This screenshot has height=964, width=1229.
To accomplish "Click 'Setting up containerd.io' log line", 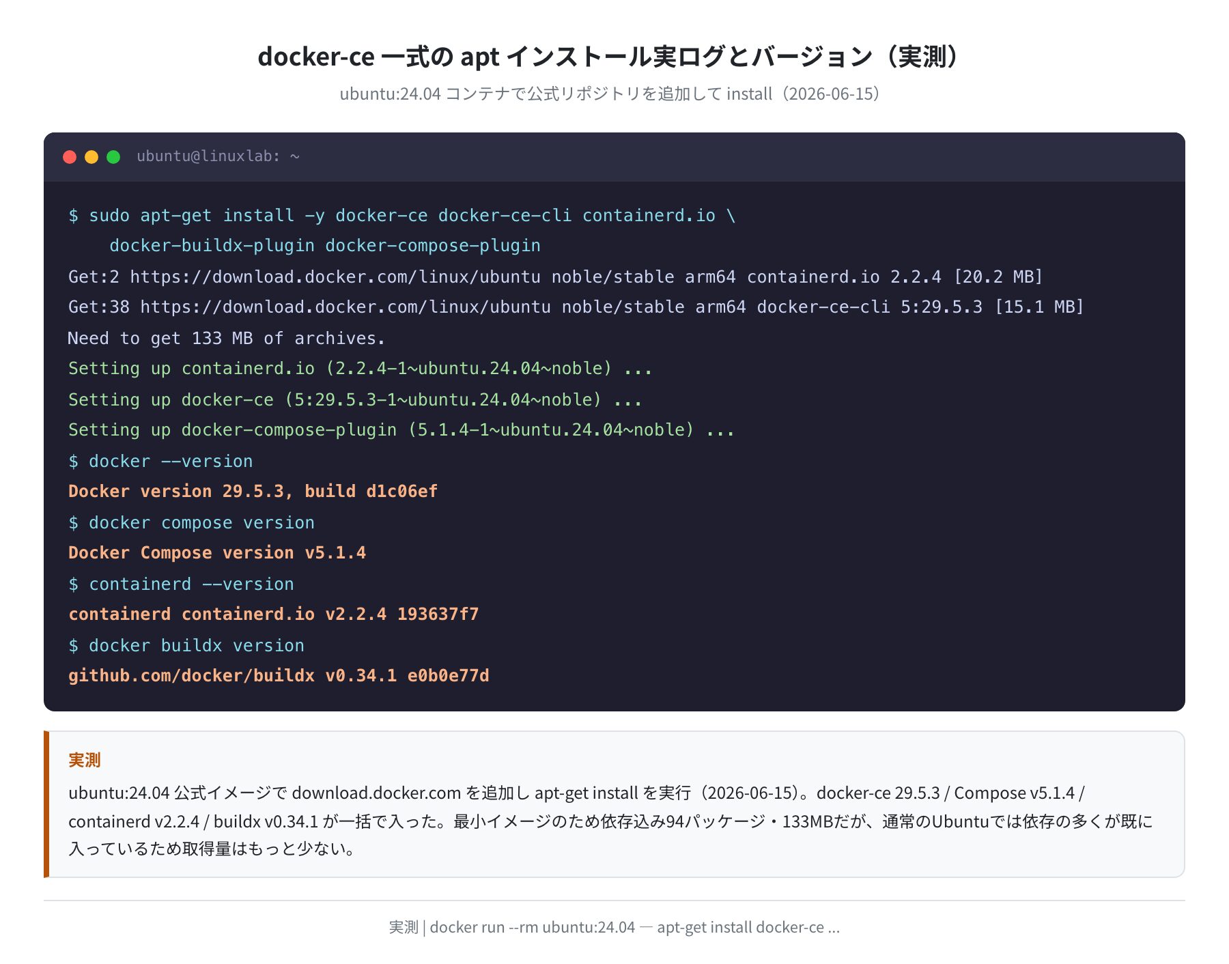I will click(x=361, y=369).
